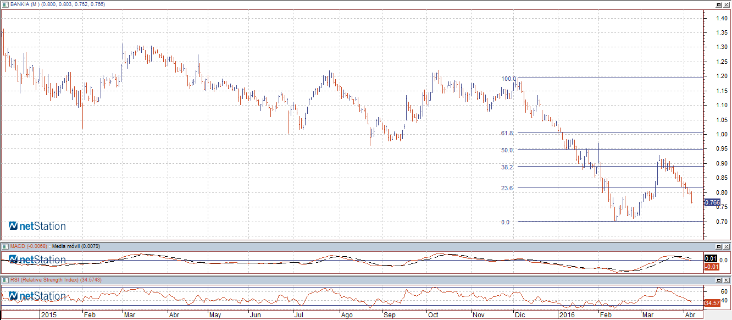This screenshot has height=320, width=732.
Task: Click the netStation logo in price chart
Action: [x=37, y=226]
